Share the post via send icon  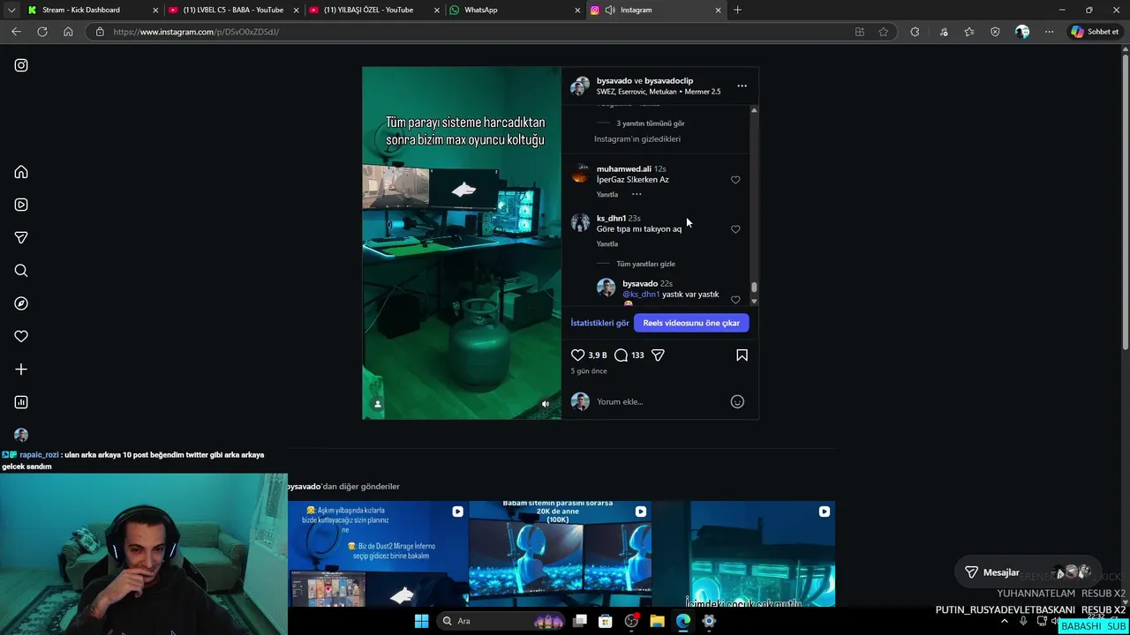[658, 355]
